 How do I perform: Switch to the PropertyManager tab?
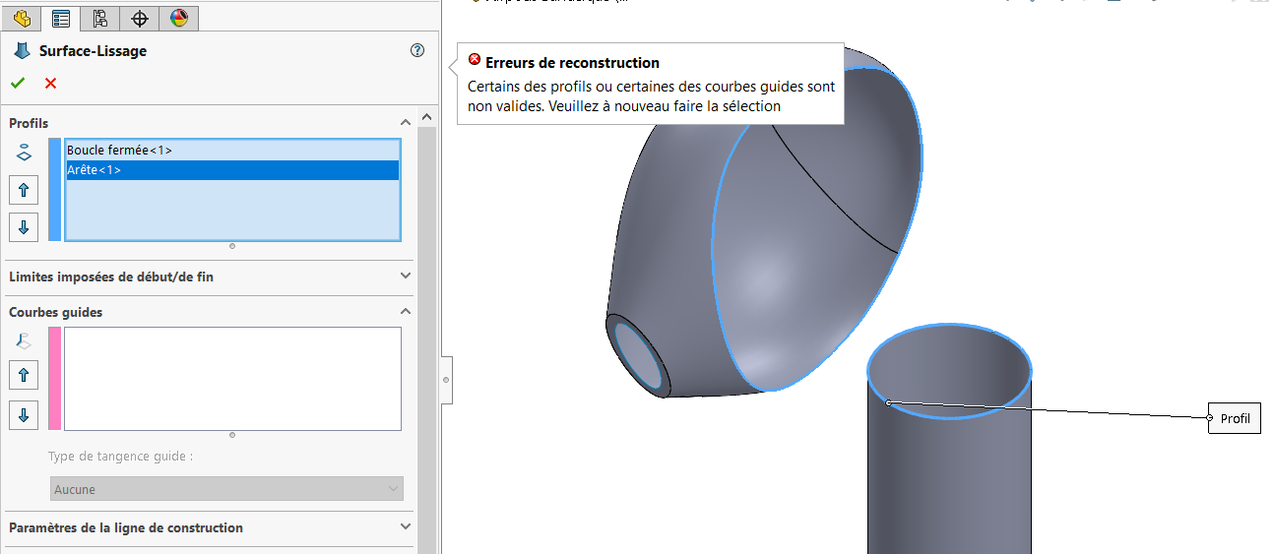61,17
